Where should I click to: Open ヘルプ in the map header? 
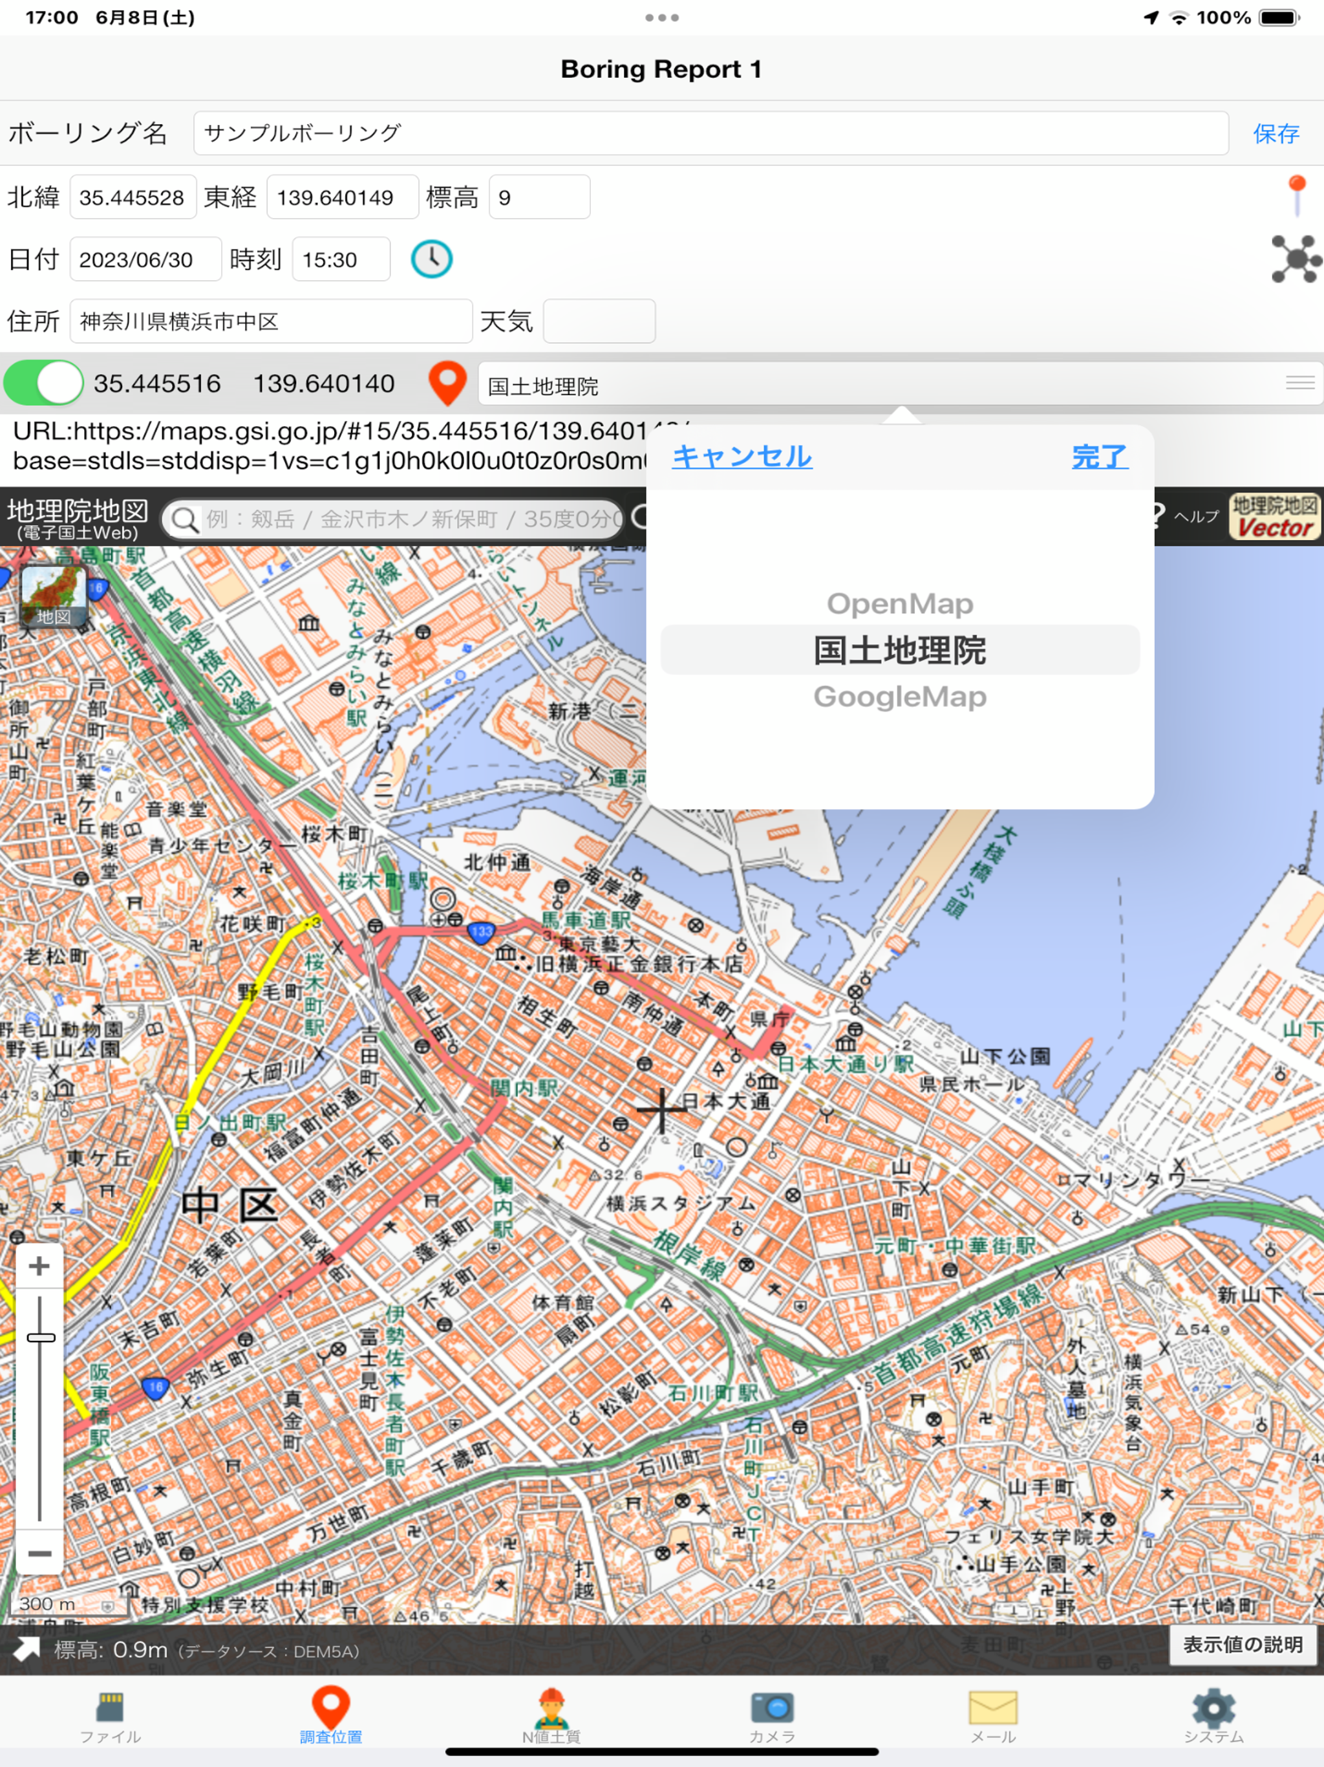pos(1195,517)
